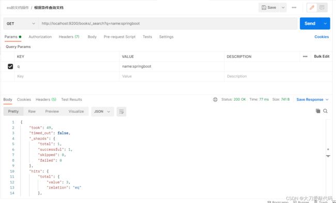Image resolution: width=336 pixels, height=203 pixels.
Task: Switch to the Params tab
Action: click(x=13, y=37)
